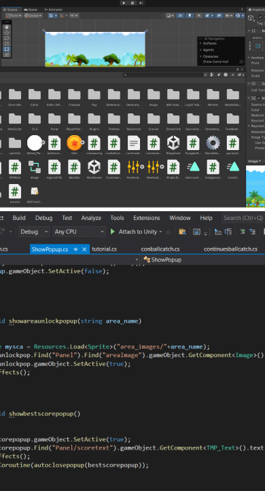Select the white circle sprite asset
Image resolution: width=265 pixels, height=491 pixels.
click(x=35, y=143)
